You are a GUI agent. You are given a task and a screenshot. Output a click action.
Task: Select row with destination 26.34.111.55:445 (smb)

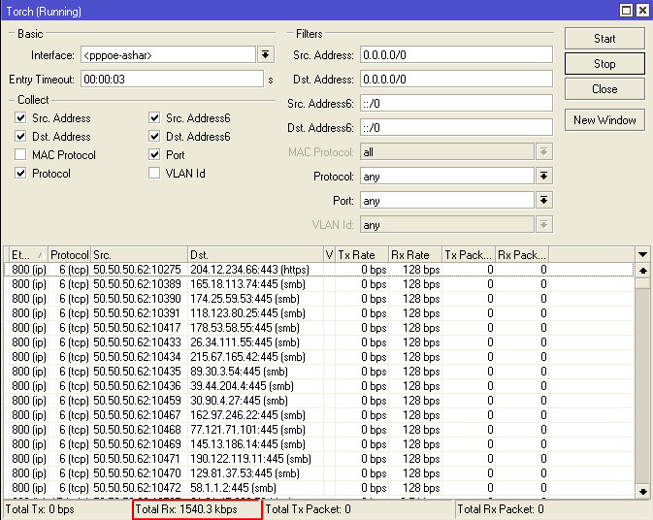318,342
